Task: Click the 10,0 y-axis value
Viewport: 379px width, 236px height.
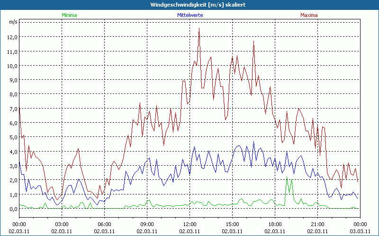Action: [x=13, y=66]
